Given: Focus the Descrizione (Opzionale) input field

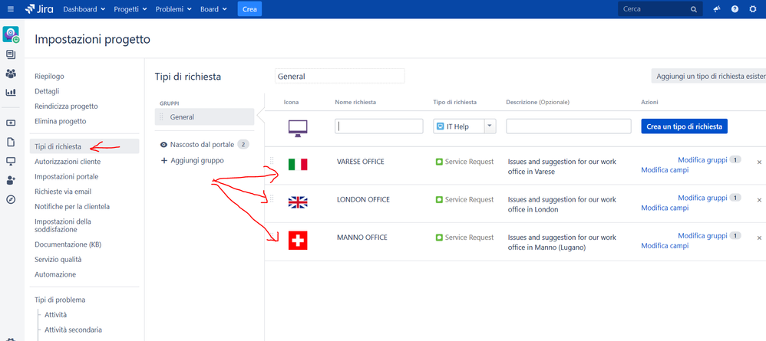Looking at the screenshot, I should (x=569, y=126).
